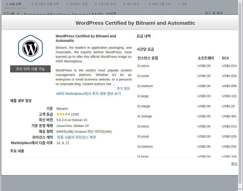Open the '1. AMI 선택' tab
Screen dimensions: 243x191
(14, 4)
